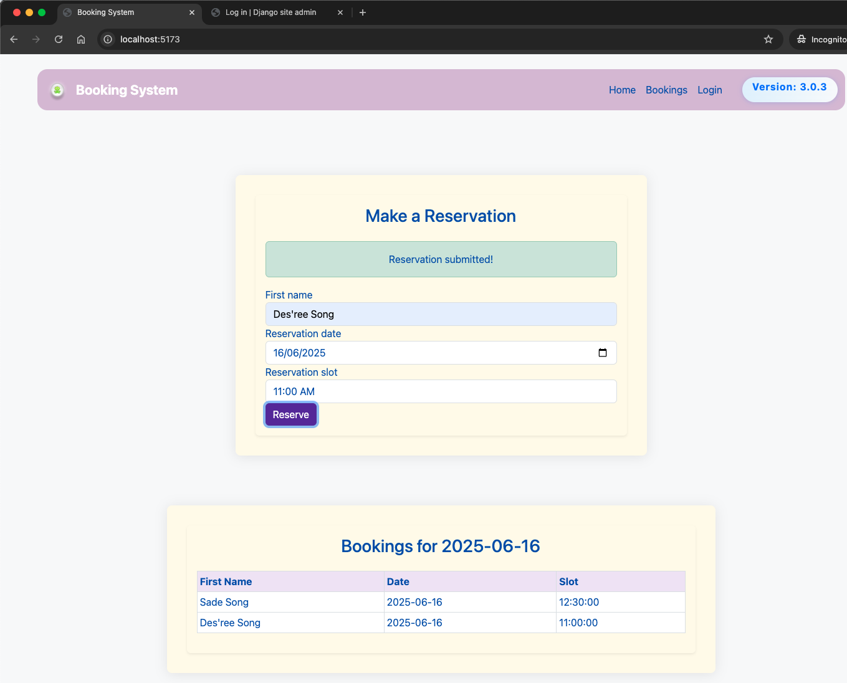Click the Booking System logo icon

click(57, 90)
